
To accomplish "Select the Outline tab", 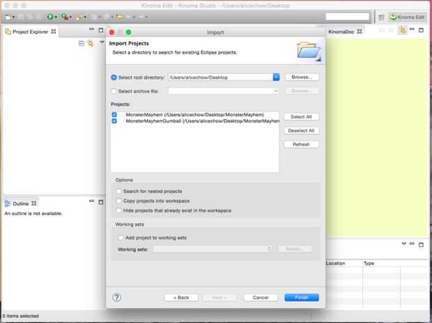I will tap(21, 203).
